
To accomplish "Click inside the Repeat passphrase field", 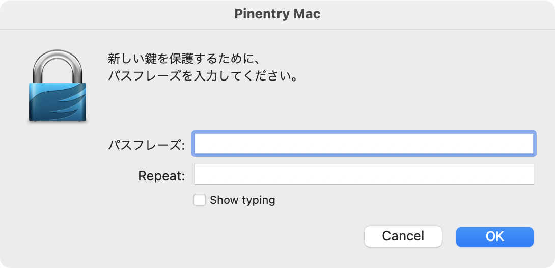I will (x=364, y=174).
